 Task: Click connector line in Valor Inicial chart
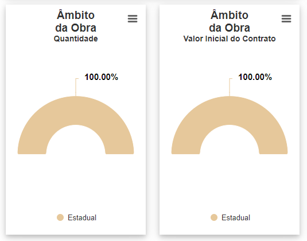pyautogui.click(x=230, y=87)
